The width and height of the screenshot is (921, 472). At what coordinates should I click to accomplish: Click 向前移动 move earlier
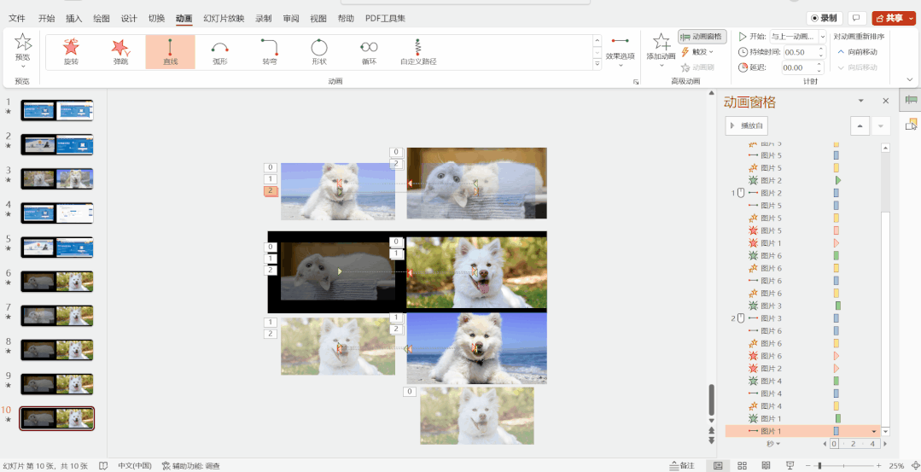click(858, 52)
